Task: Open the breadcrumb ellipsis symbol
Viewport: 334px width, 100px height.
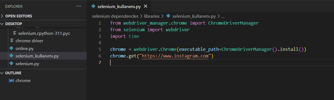Action: pos(223,16)
